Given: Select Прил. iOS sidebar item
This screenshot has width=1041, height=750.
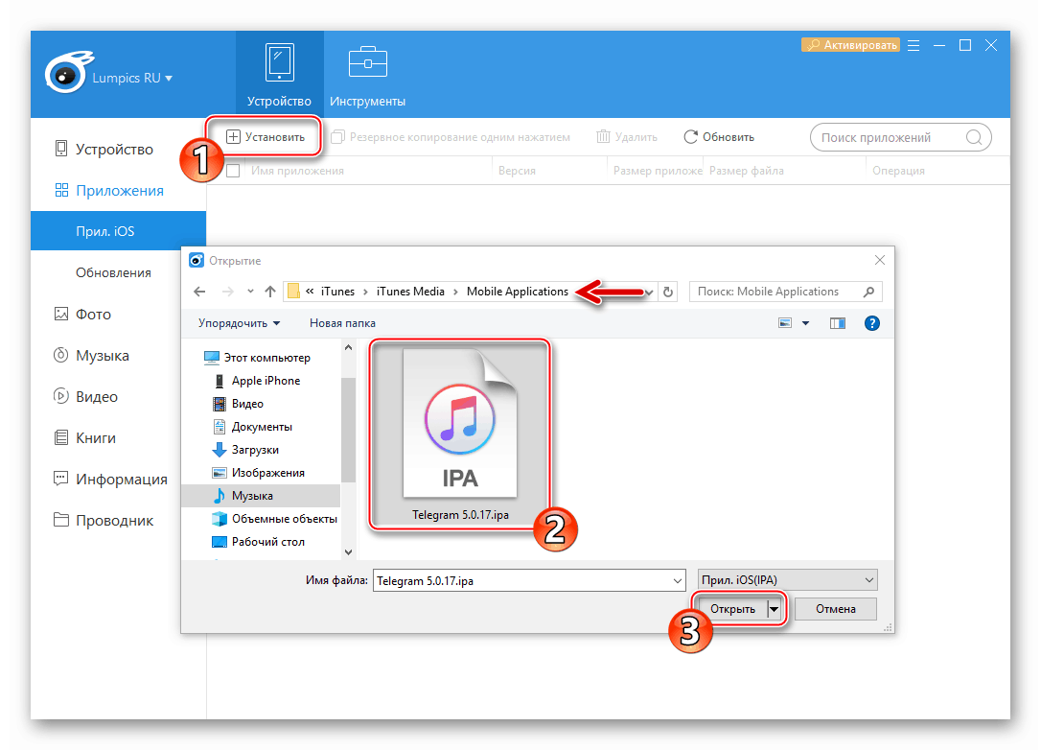Looking at the screenshot, I should 118,231.
